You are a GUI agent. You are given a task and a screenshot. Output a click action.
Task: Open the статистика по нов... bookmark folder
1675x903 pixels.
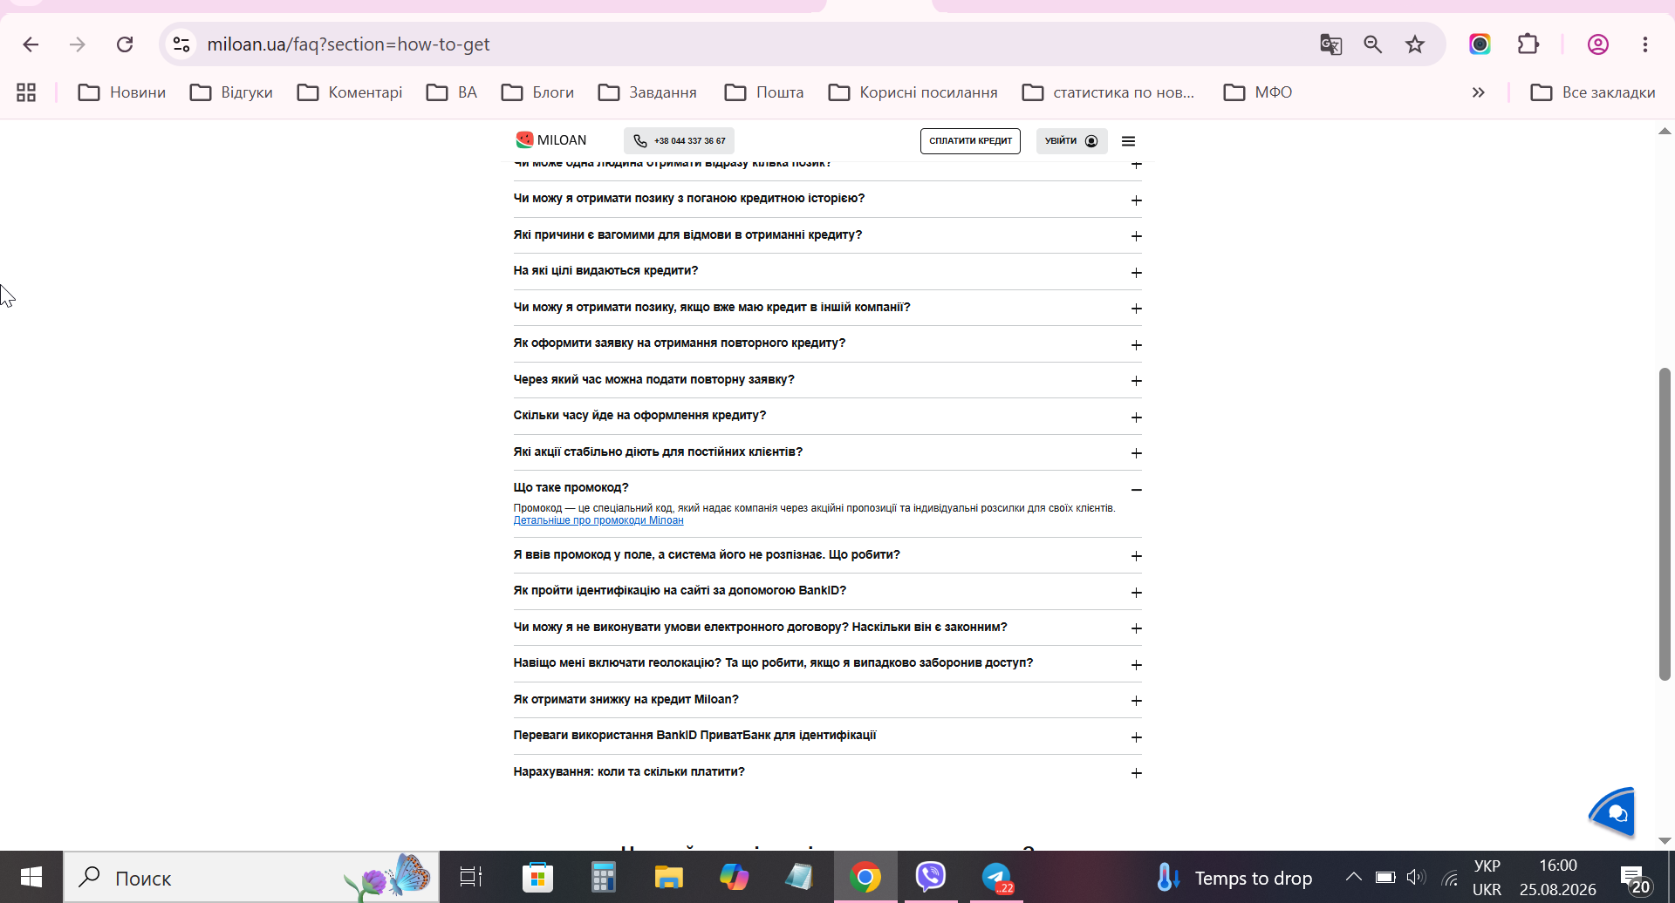pyautogui.click(x=1108, y=92)
